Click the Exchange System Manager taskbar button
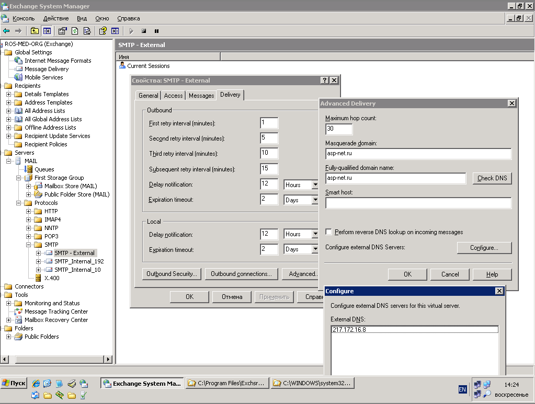 (x=142, y=383)
